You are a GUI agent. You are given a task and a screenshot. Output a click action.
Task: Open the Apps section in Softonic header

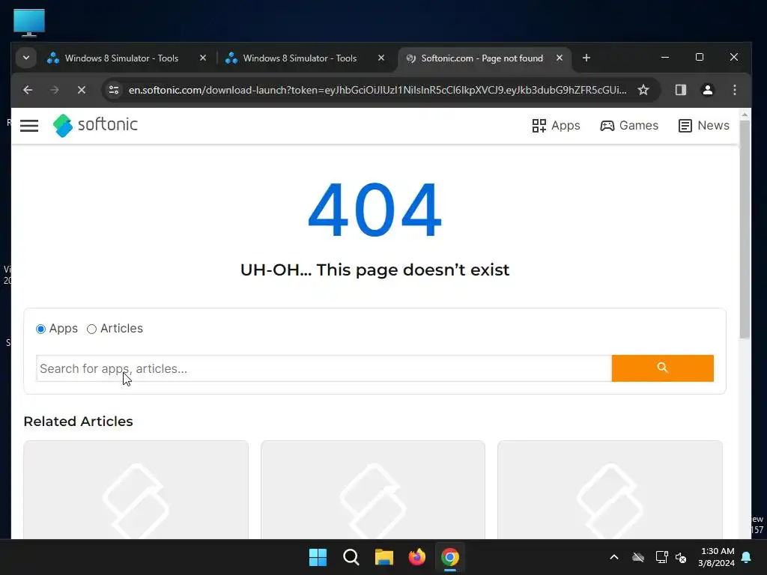[556, 126]
